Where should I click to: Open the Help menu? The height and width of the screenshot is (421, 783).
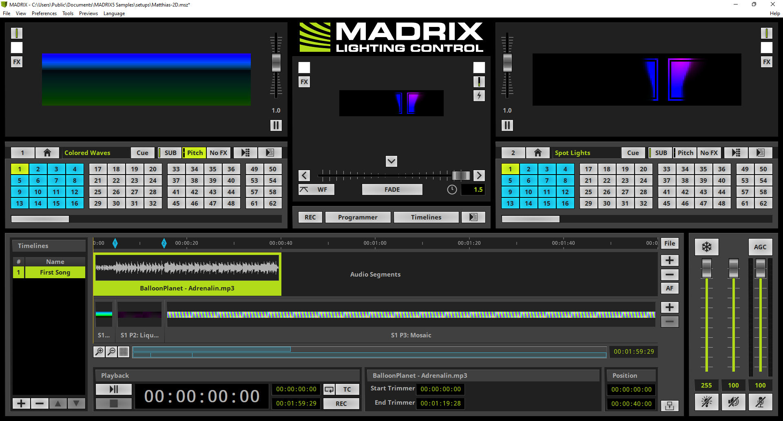[x=775, y=13]
